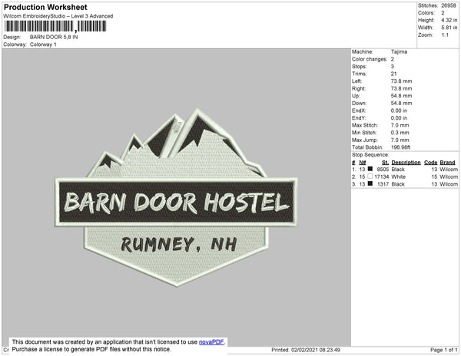
Task: Click the white swatch in stop sequence row 2
Action: coord(370,176)
